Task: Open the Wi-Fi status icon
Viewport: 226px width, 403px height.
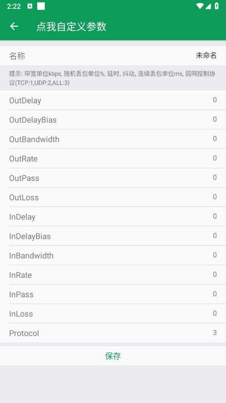Action: pyautogui.click(x=200, y=6)
